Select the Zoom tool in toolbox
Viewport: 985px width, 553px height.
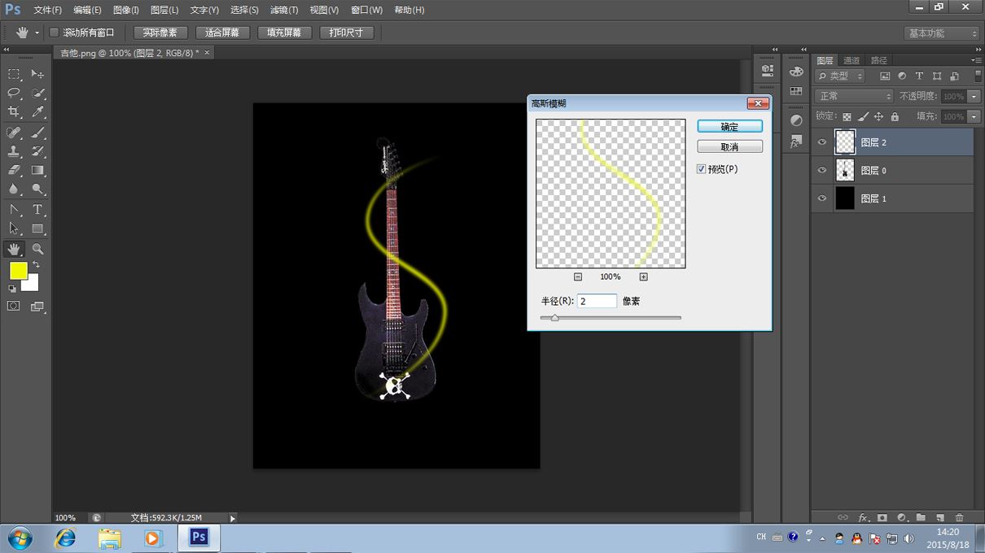37,250
